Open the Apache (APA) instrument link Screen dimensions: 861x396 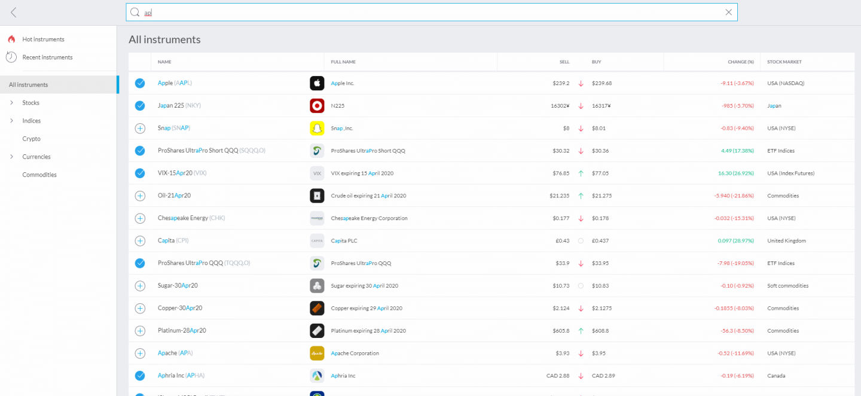[x=175, y=353]
